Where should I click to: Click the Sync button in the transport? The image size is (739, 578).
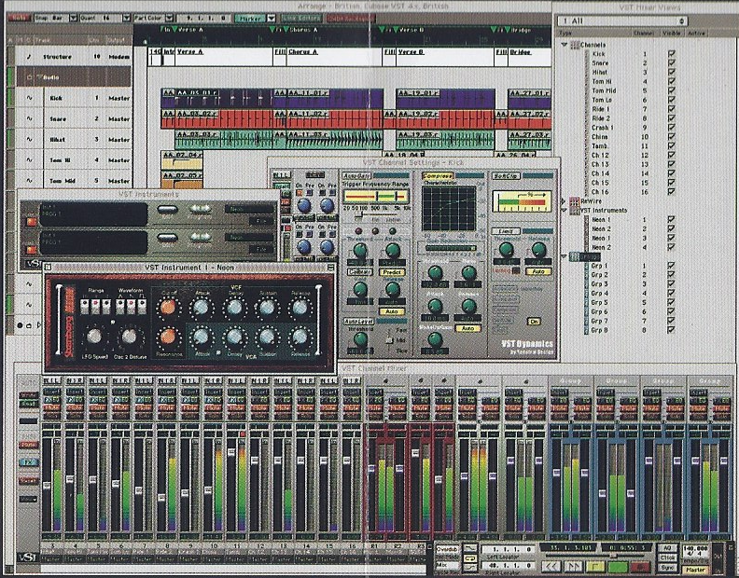(x=667, y=568)
